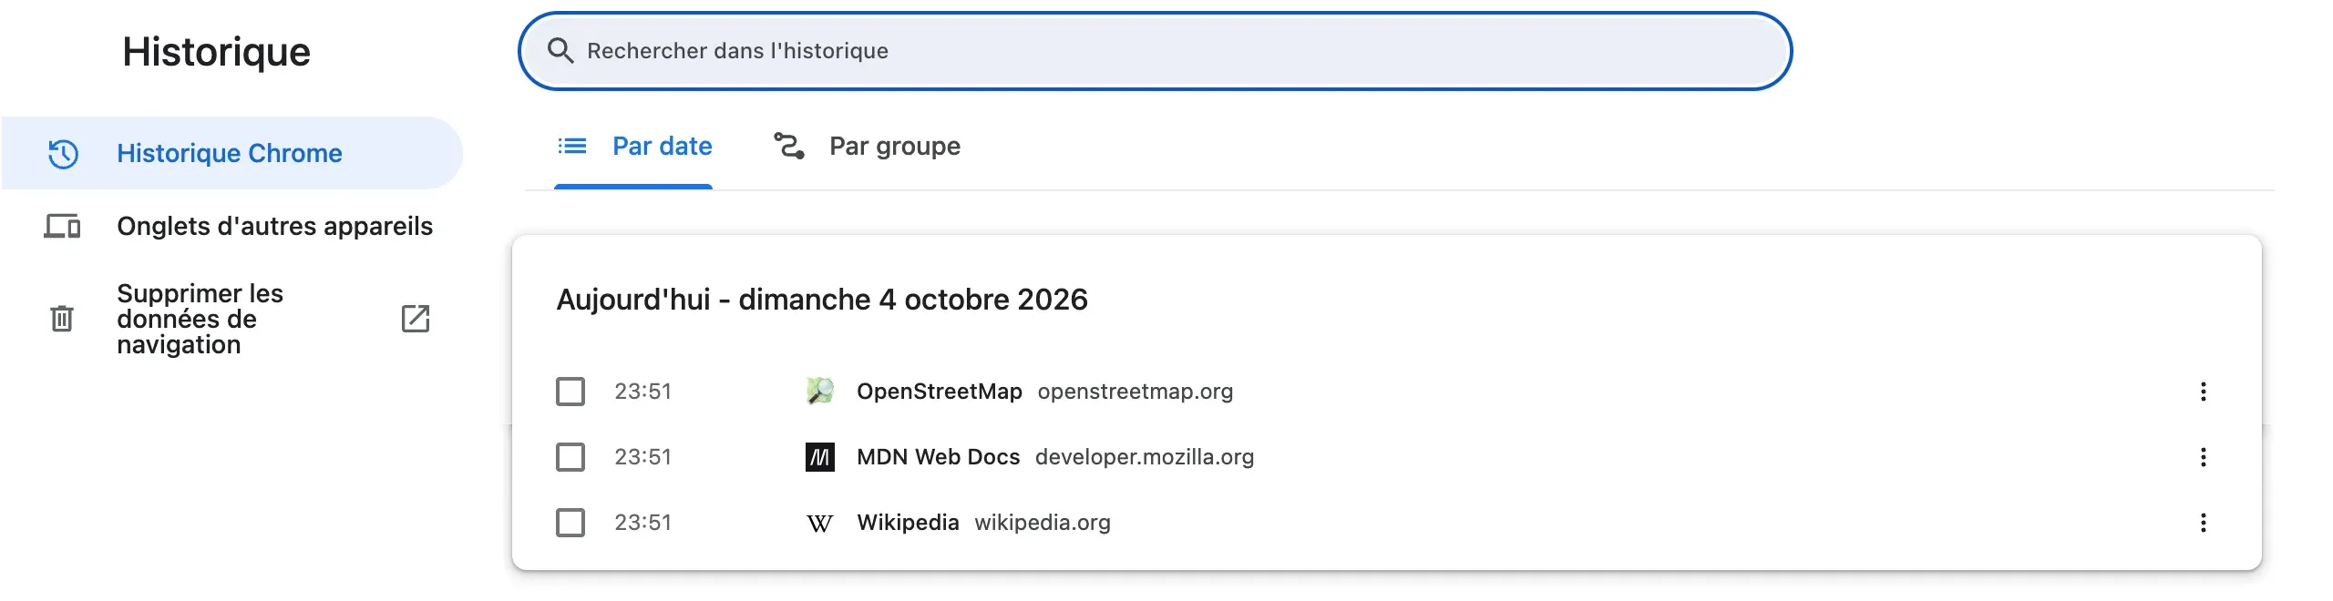The height and width of the screenshot is (601, 2333).
Task: Click the openstreetmap.org domain text
Action: coord(1136,392)
